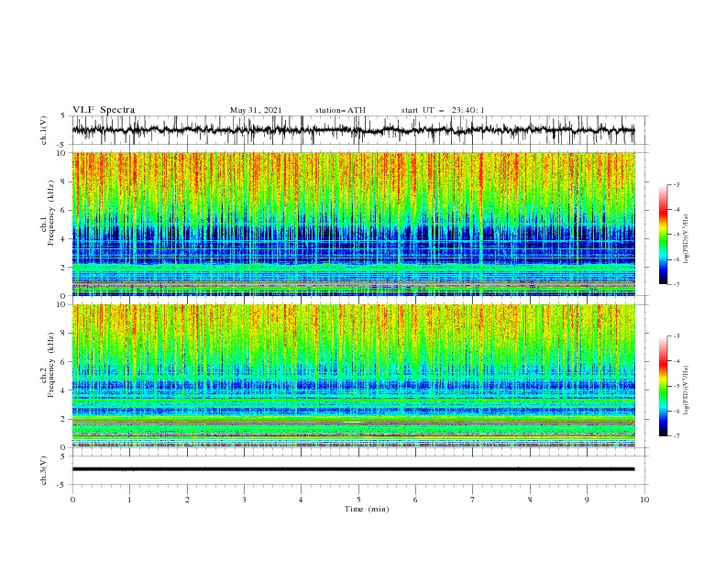The width and height of the screenshot is (726, 561).
Task: Click the 'VLF Spectra' title text
Action: [x=104, y=110]
